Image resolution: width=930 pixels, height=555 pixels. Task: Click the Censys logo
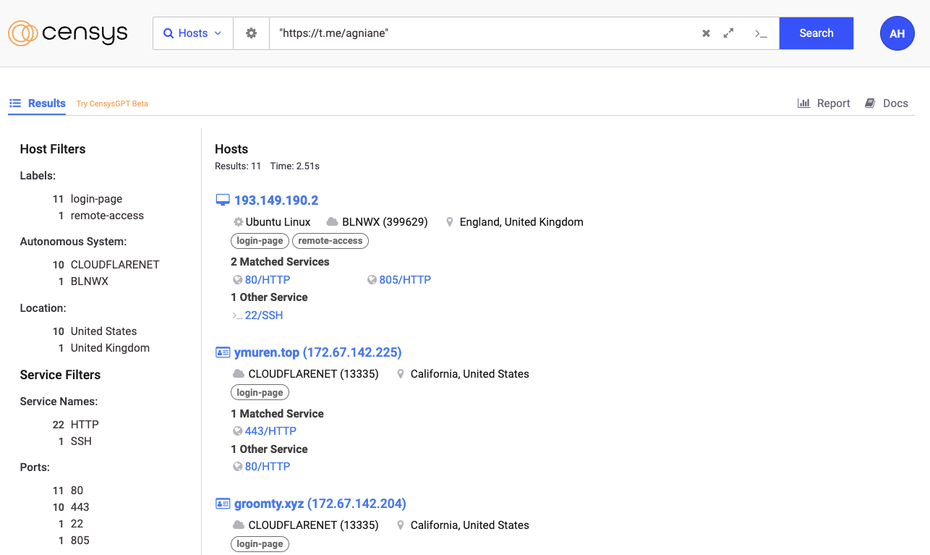point(67,33)
